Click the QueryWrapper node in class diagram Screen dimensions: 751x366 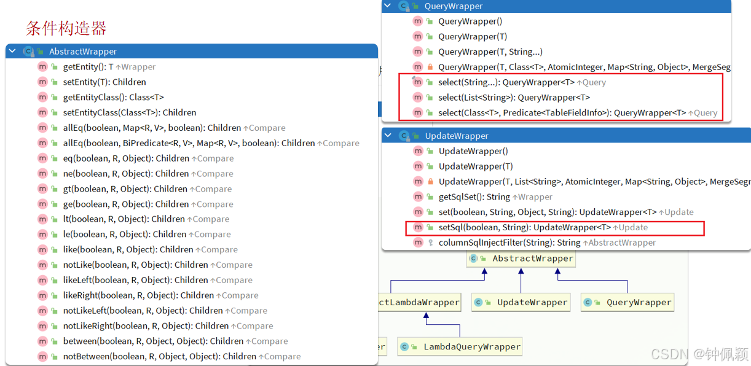click(x=627, y=302)
